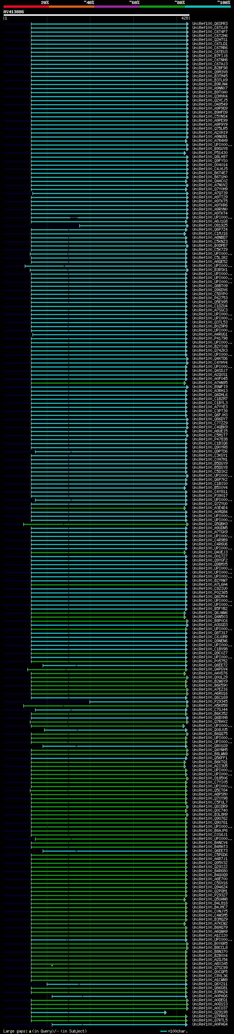Select hit label UniRef100_Q75LR5
This screenshot has height=1034, width=234.
click(210, 128)
